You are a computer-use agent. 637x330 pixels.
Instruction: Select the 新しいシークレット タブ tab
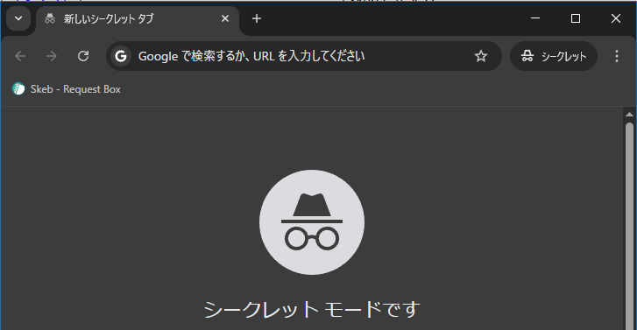point(138,18)
